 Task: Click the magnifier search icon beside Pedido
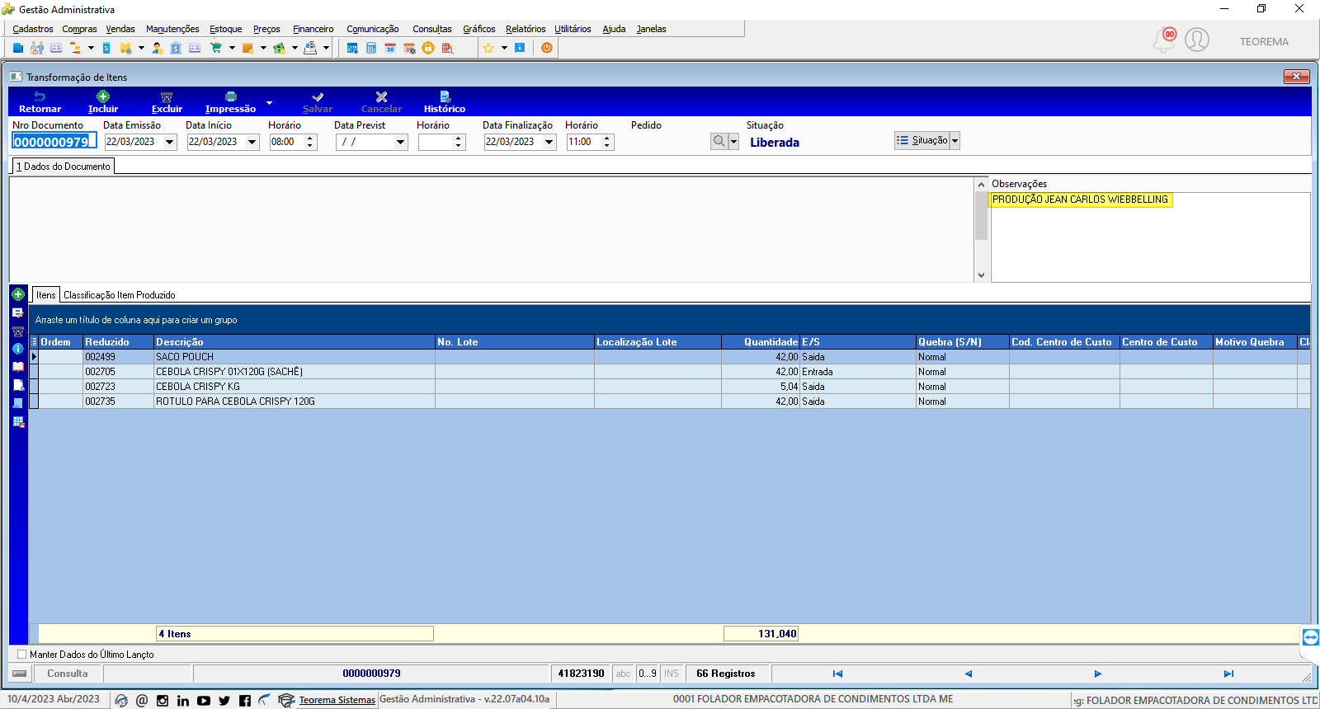point(719,141)
